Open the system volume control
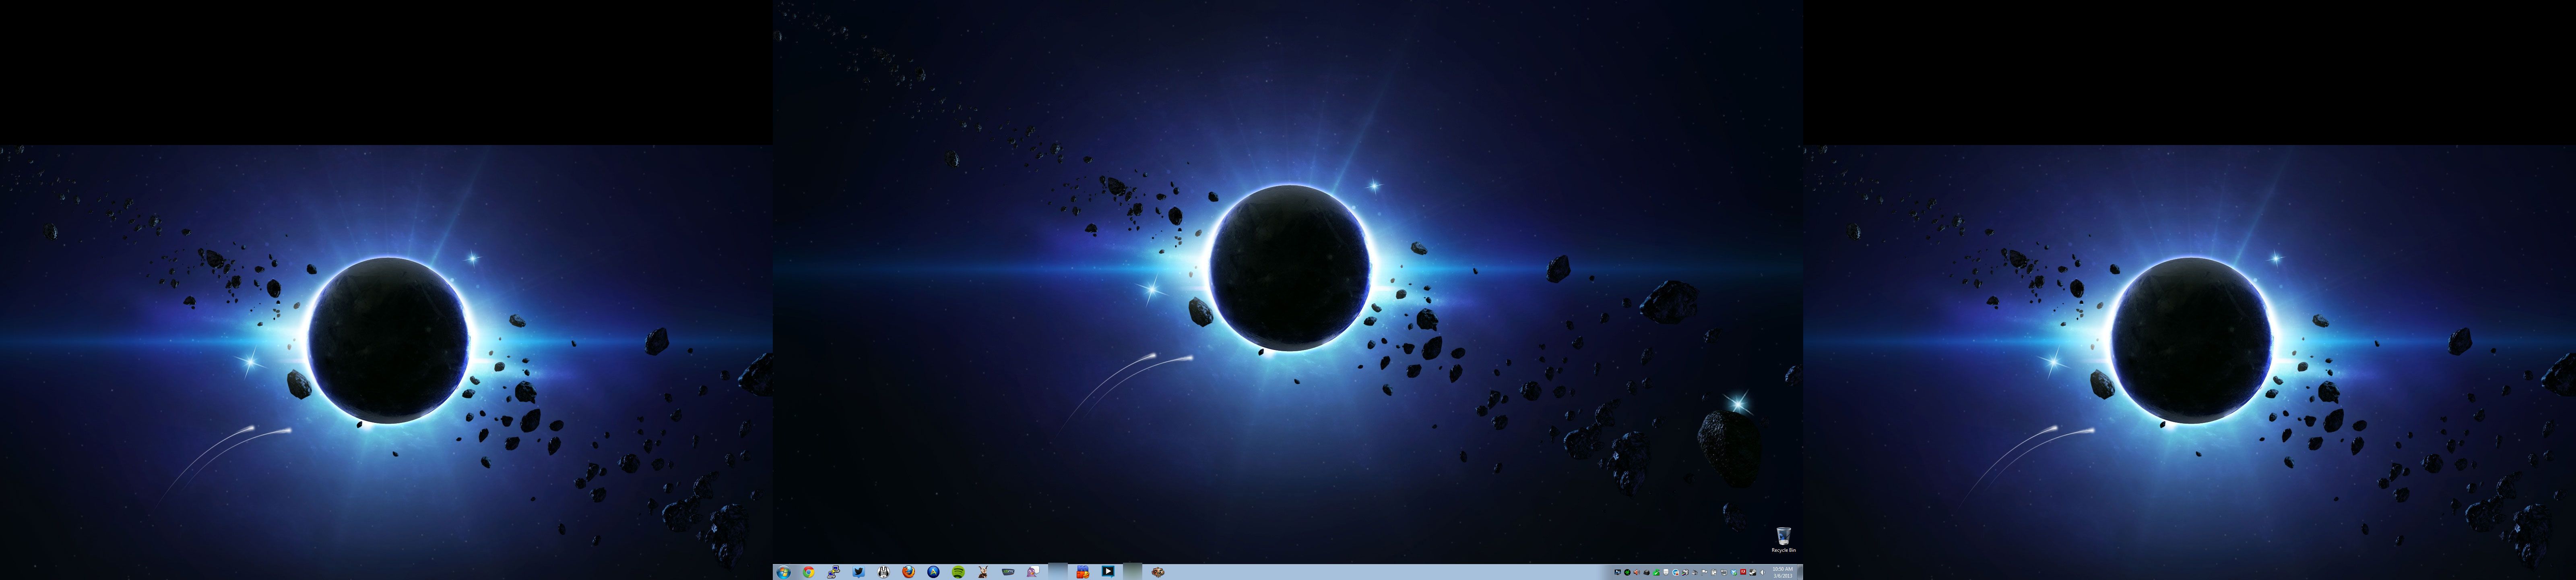 1763,572
